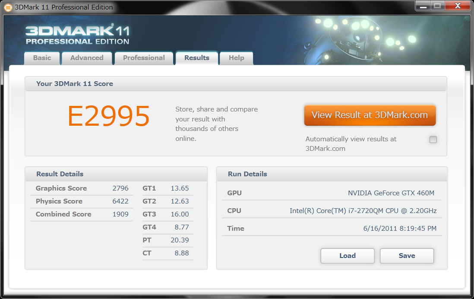
Task: Switch to the Basic tab
Action: tap(42, 58)
